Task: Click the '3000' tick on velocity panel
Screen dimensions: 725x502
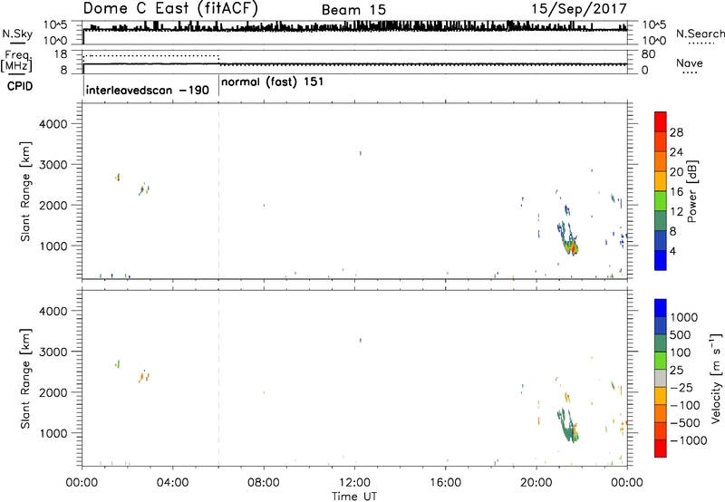Action: coord(53,352)
